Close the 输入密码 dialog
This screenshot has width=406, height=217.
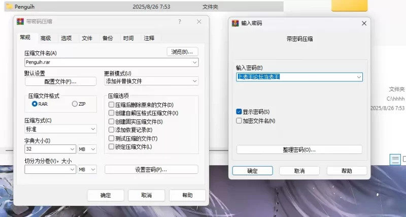(364, 23)
